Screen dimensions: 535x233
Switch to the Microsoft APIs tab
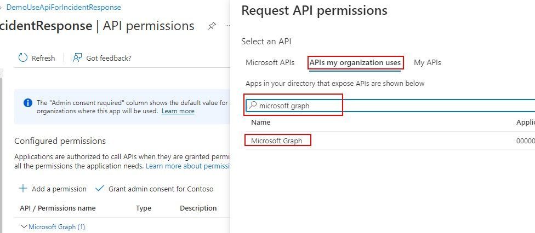click(x=270, y=63)
